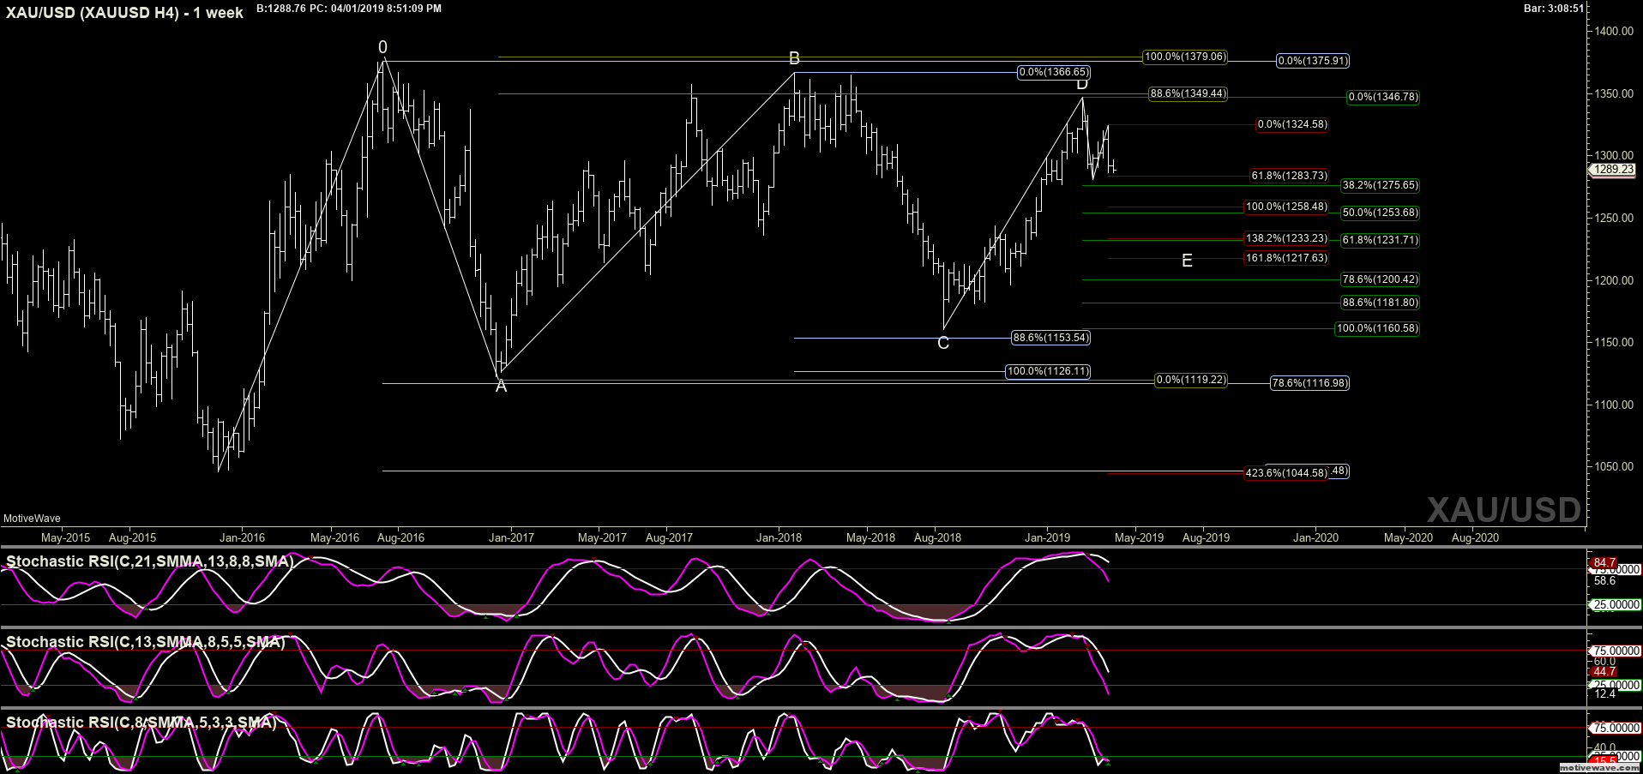Select the 0.0%(1346.78) green Fibonacci label
1643x774 pixels.
pos(1383,97)
